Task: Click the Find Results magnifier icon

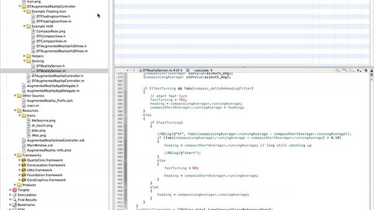Action: (15, 199)
